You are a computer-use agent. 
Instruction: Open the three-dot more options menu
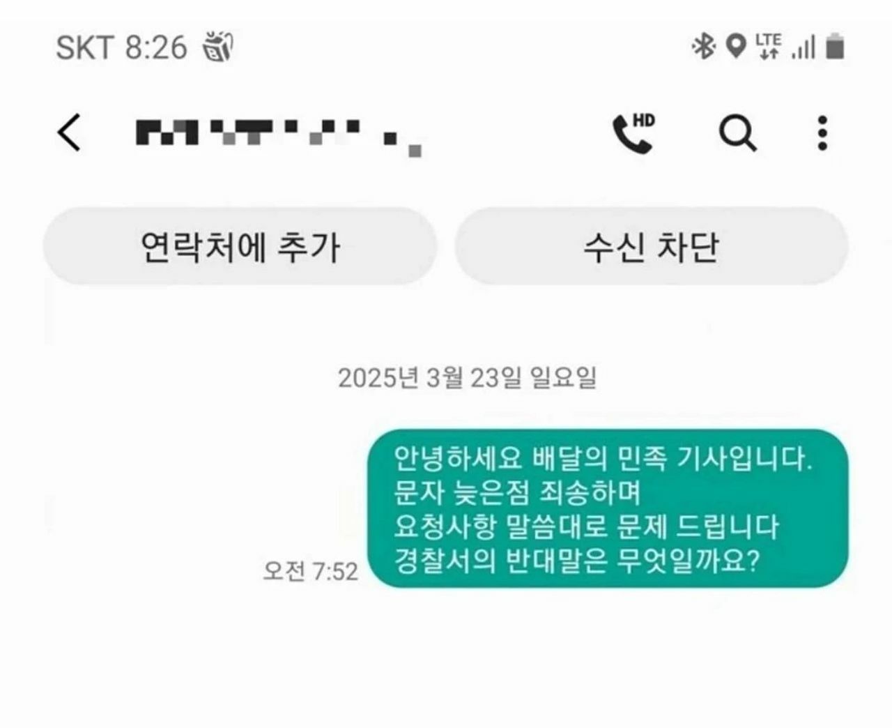(822, 132)
